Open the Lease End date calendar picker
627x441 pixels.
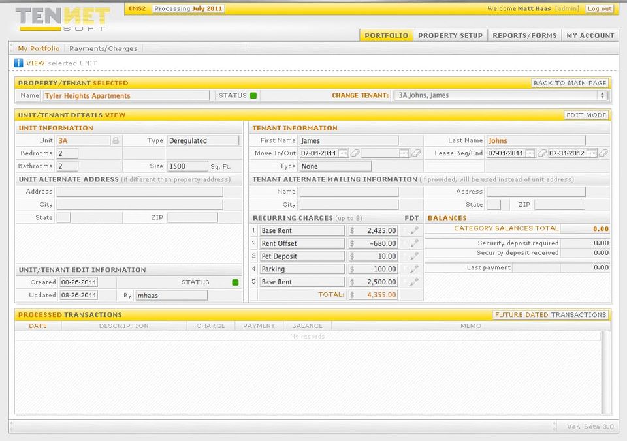[591, 153]
